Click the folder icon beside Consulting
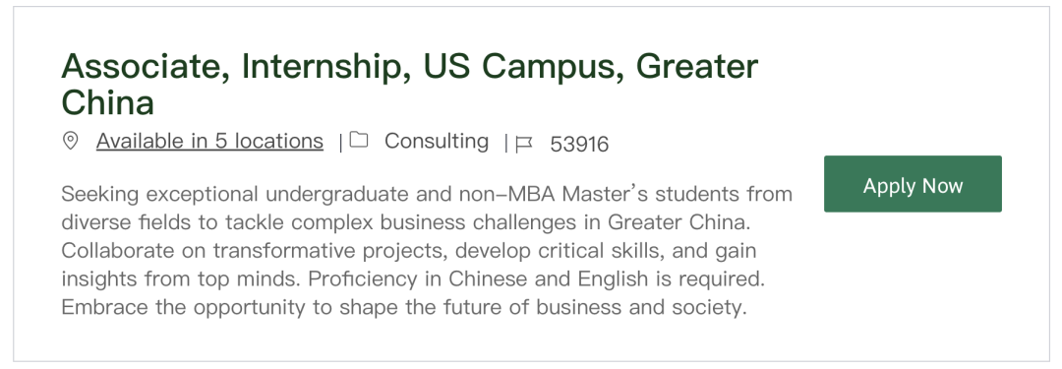The width and height of the screenshot is (1062, 369). coord(359,141)
